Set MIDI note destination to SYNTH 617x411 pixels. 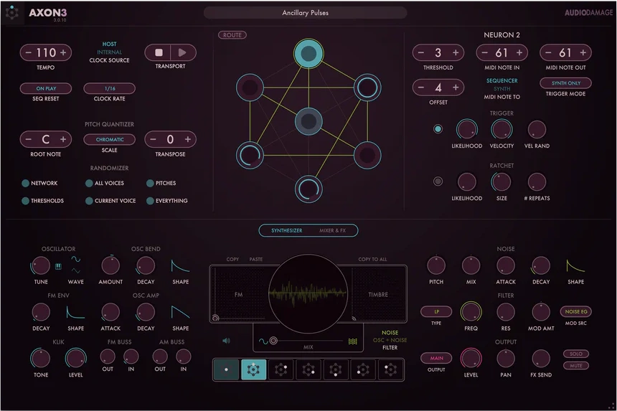pos(501,89)
